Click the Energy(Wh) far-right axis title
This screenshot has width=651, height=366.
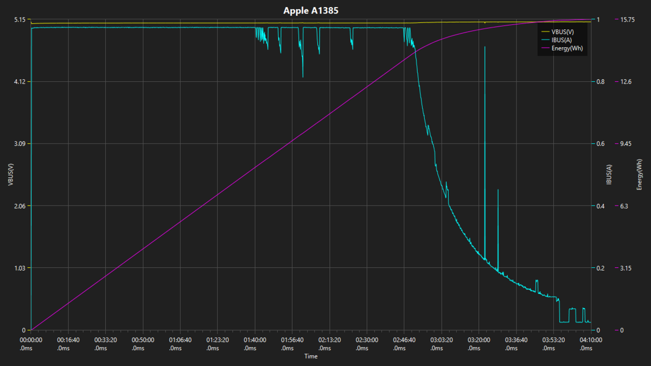[640, 175]
